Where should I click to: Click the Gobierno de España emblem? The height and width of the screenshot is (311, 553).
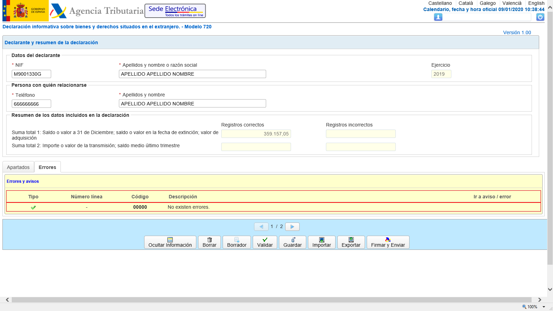[x=26, y=11]
